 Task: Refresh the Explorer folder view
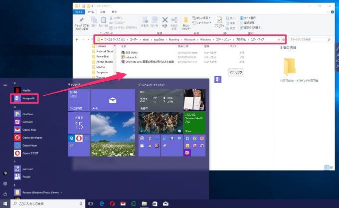(283, 39)
